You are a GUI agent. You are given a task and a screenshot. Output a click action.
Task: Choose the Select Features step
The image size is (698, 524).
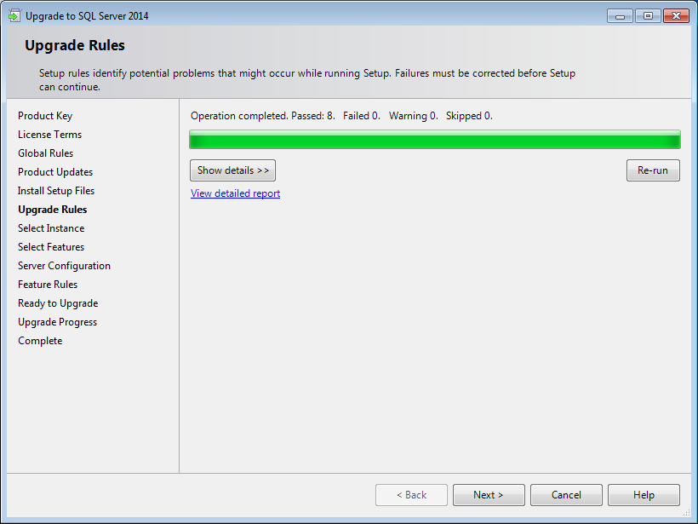coord(51,247)
